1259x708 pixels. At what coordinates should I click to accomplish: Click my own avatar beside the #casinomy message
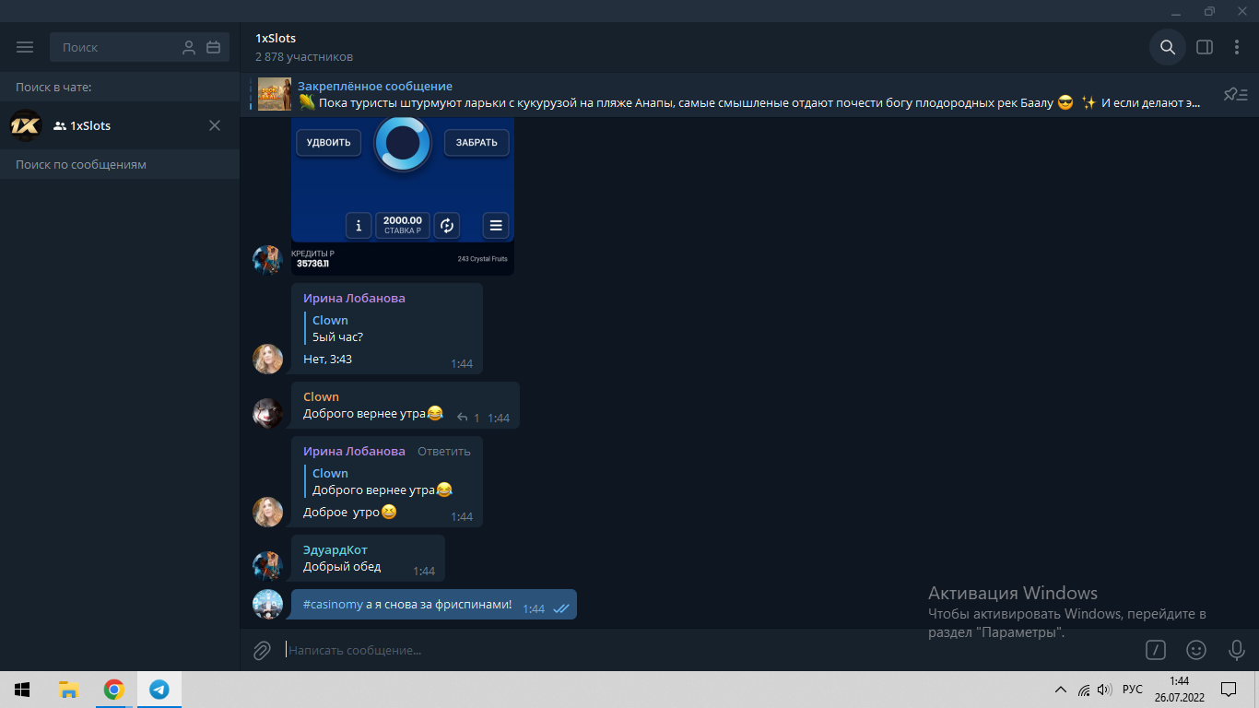(x=267, y=605)
